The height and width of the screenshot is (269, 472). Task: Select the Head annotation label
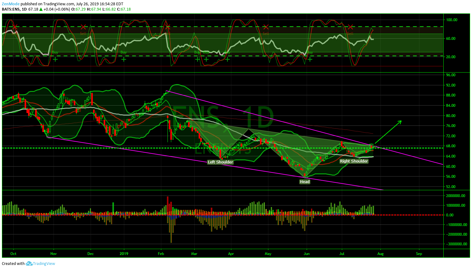305,182
